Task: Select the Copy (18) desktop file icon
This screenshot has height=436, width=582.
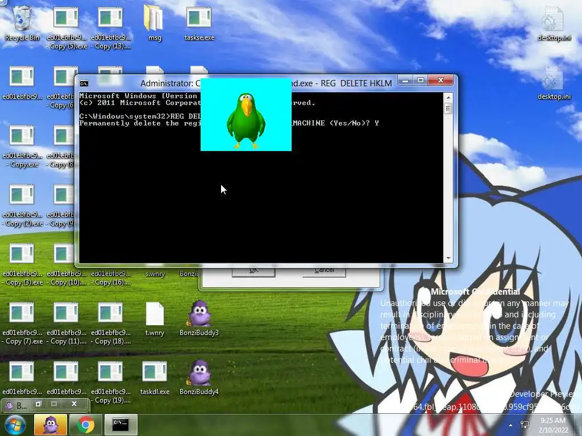Action: pyautogui.click(x=111, y=323)
